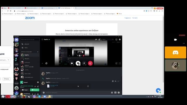The height and width of the screenshot is (105, 187).
Task: Click the Discord message input field
Action: click(77, 92)
